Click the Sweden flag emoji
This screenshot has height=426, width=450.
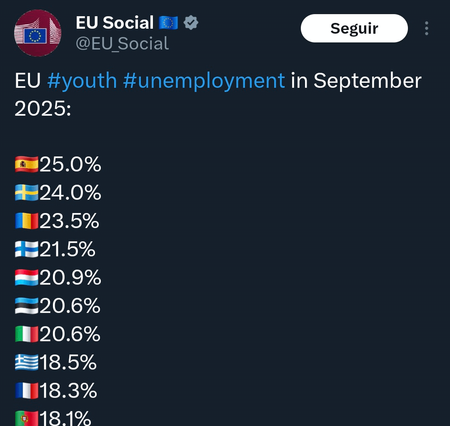pyautogui.click(x=27, y=193)
